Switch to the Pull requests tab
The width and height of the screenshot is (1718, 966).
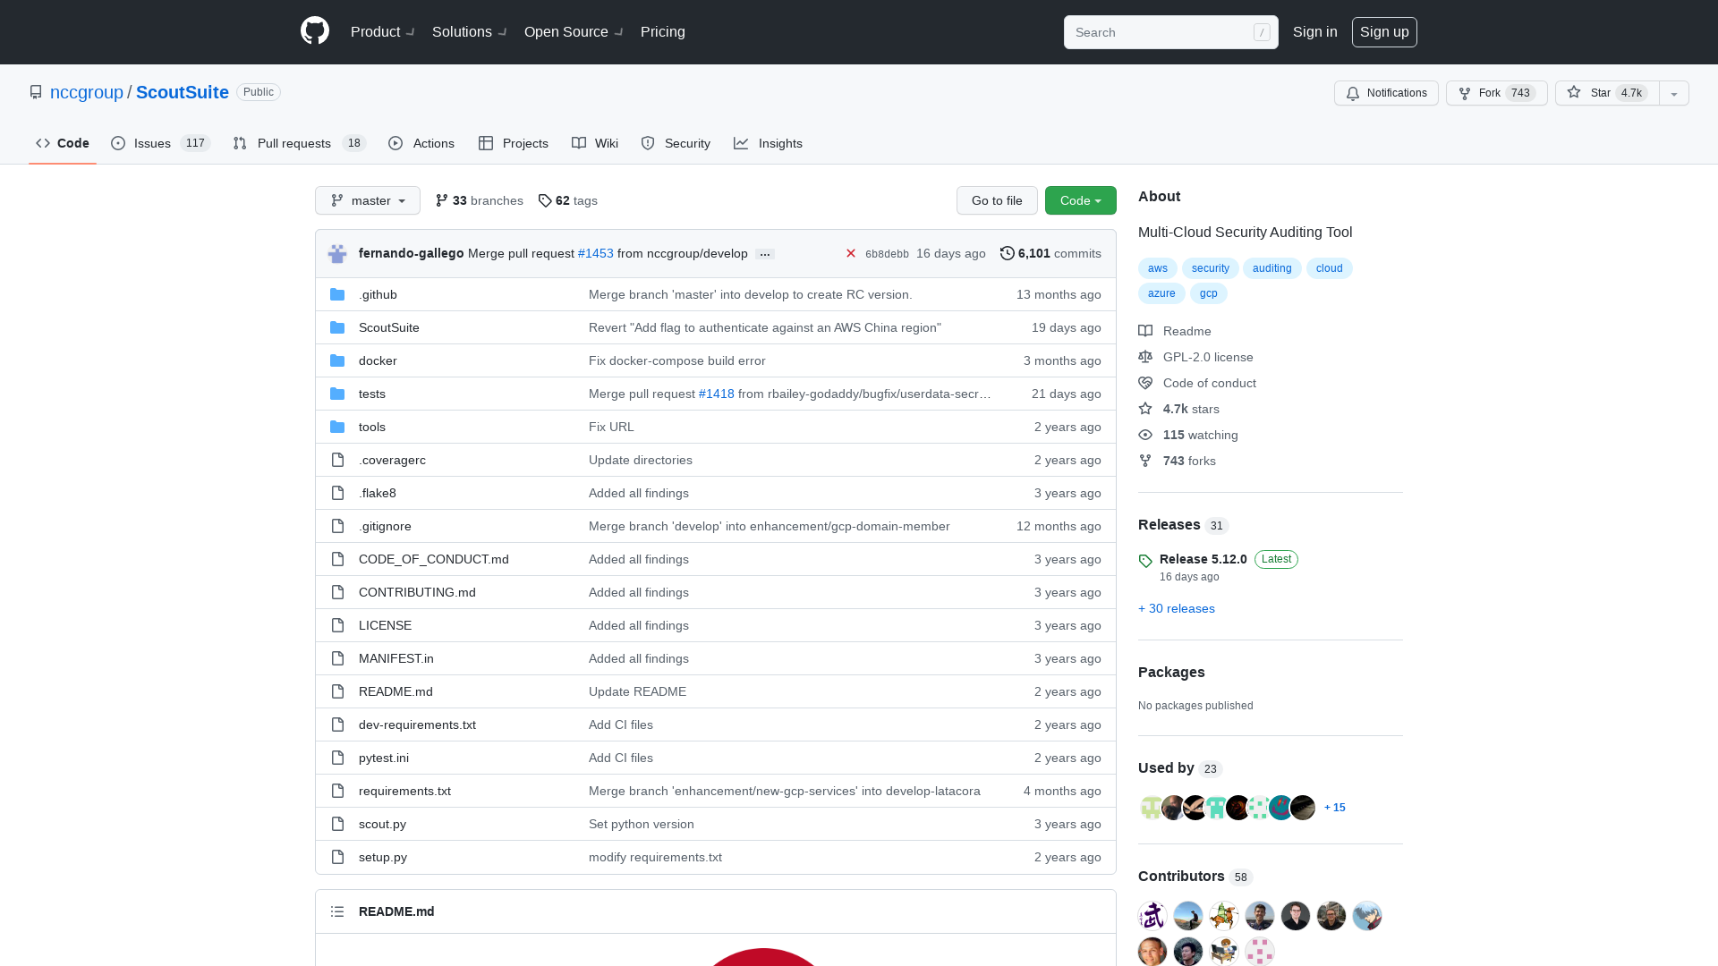[300, 143]
